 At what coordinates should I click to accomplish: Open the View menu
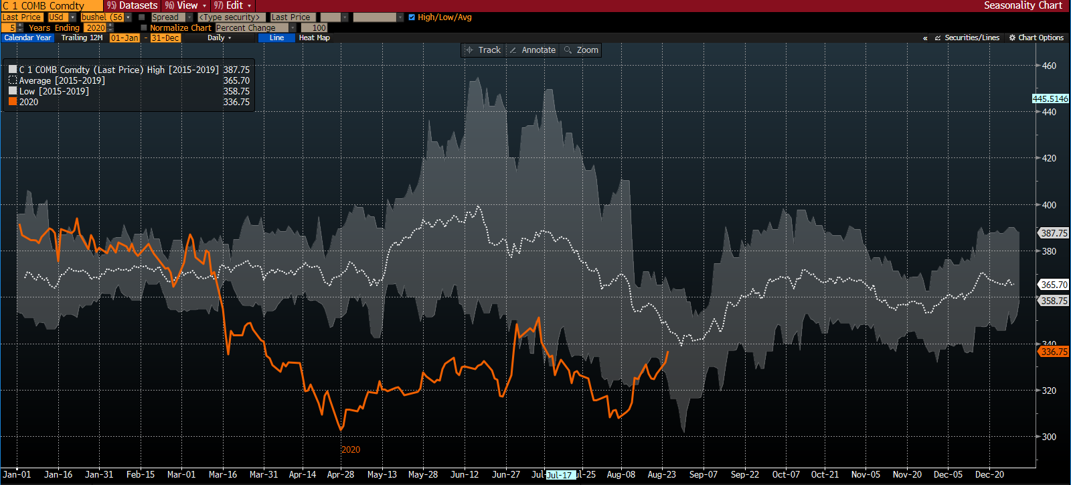[185, 5]
